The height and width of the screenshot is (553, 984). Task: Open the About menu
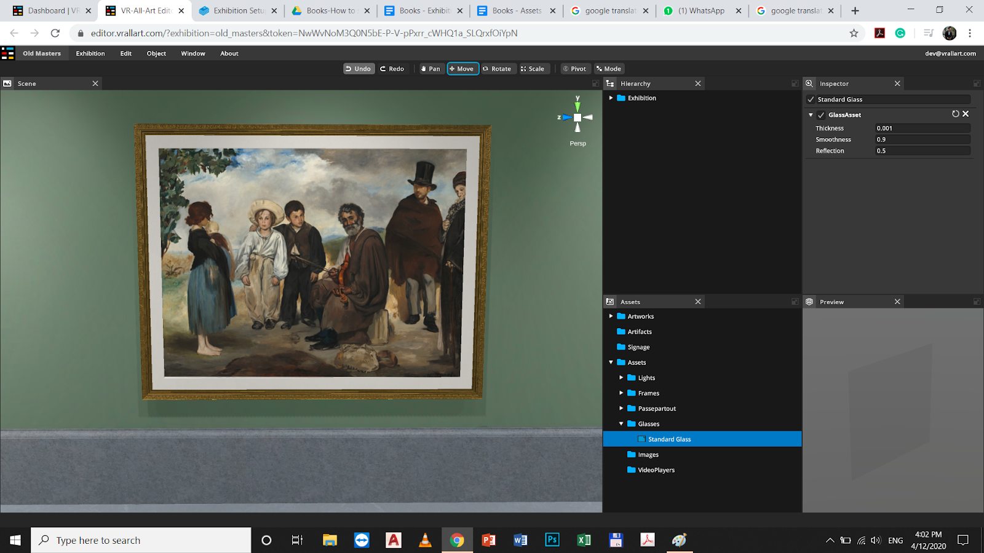229,53
